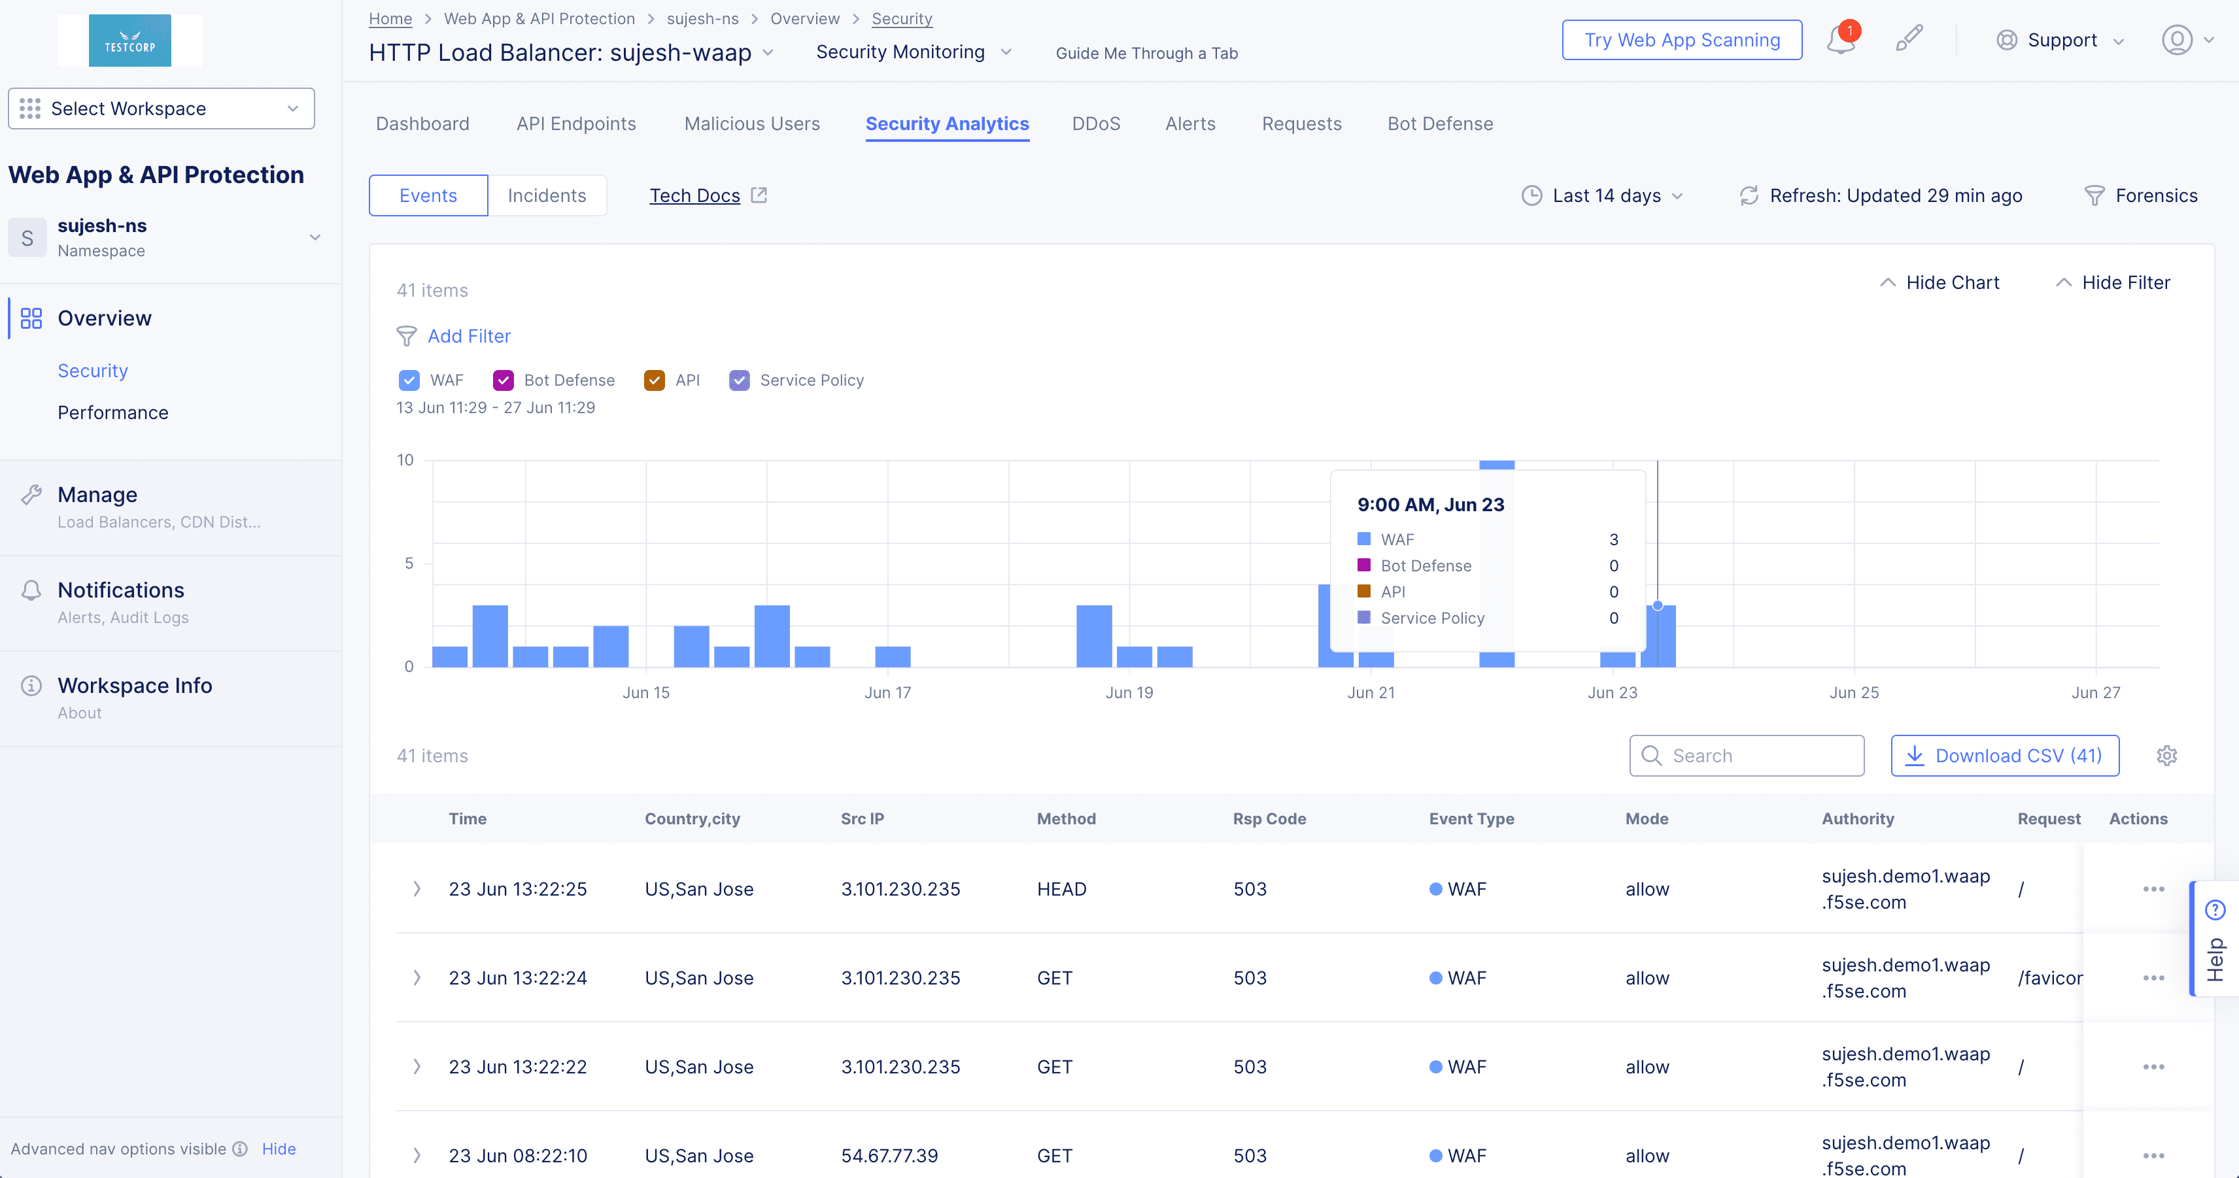Open the Requests tab
Viewport: 2239px width, 1178px height.
[1301, 124]
